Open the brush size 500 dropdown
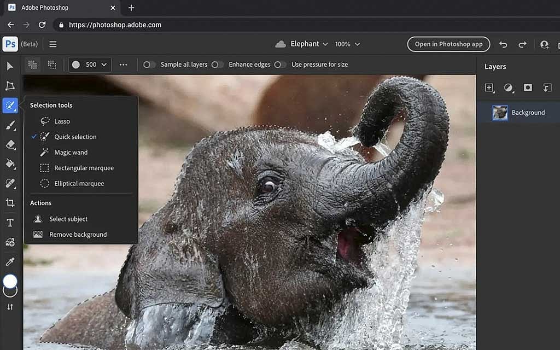560x350 pixels. (x=90, y=65)
